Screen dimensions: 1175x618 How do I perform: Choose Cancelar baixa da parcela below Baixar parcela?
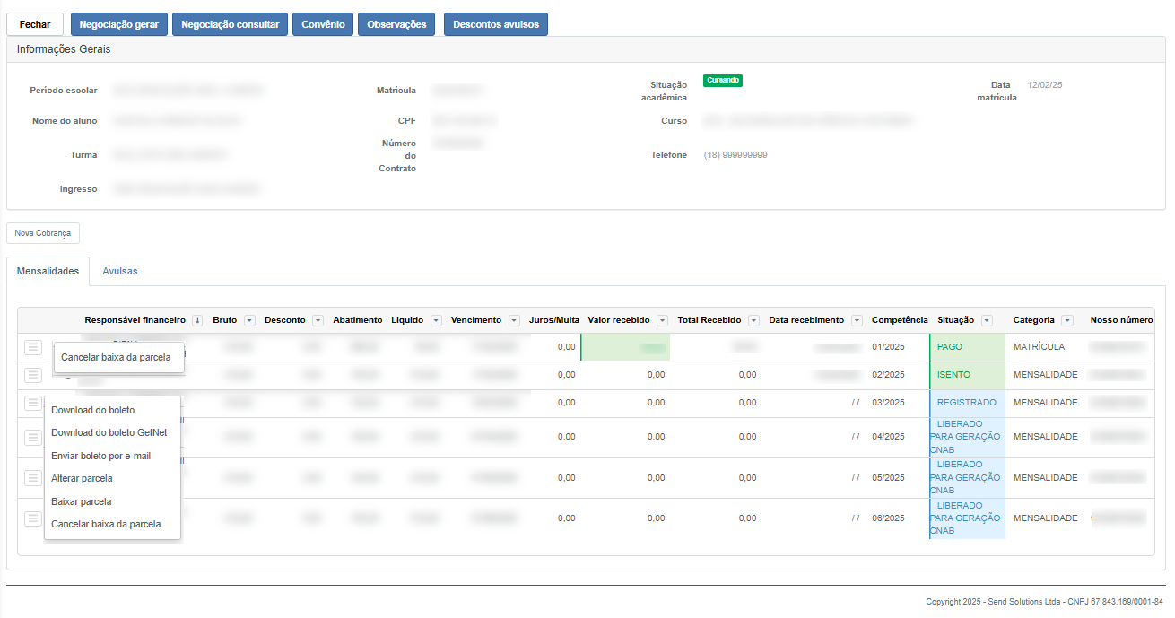(106, 524)
